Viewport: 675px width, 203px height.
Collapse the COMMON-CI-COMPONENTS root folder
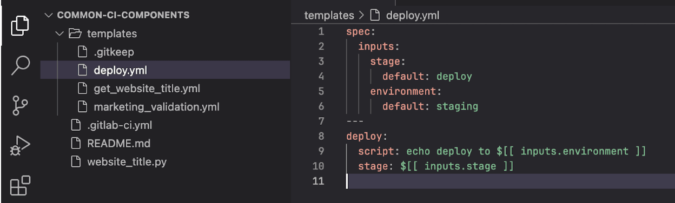[49, 15]
